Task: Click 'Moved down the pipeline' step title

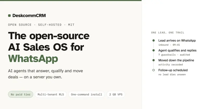Action: coord(176,60)
